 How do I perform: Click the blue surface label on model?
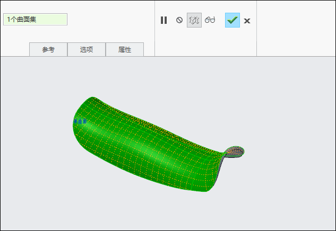80,121
